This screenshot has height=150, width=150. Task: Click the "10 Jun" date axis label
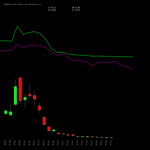coord(58,143)
